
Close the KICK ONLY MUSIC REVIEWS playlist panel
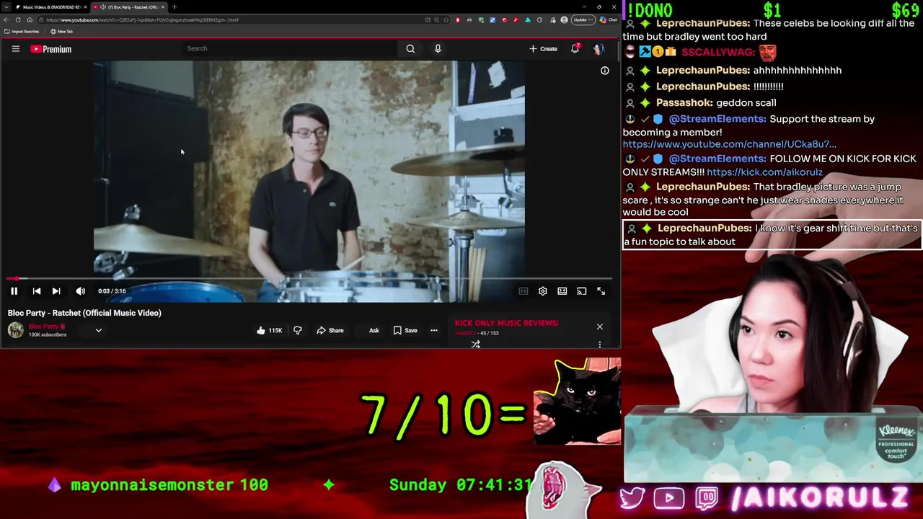(x=599, y=327)
